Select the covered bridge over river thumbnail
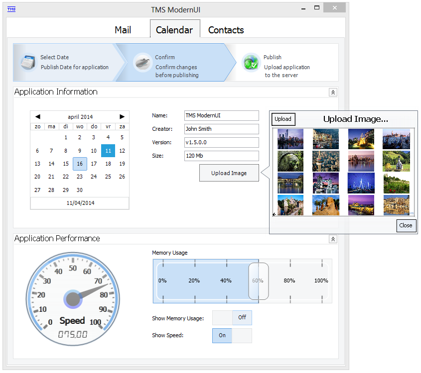This screenshot has height=373, width=421. click(x=290, y=183)
